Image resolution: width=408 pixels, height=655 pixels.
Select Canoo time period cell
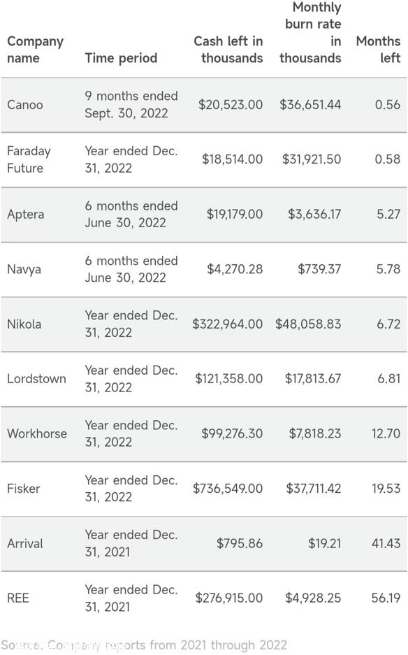[131, 104]
